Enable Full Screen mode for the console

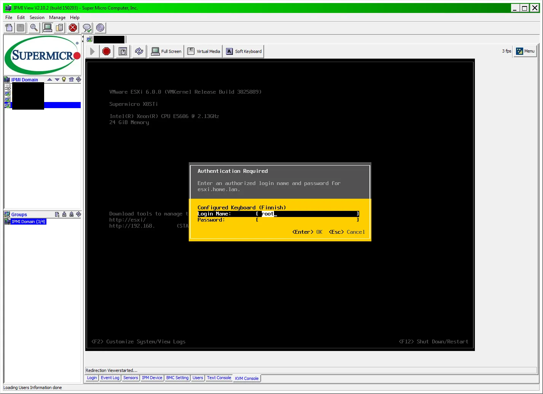[x=166, y=51]
